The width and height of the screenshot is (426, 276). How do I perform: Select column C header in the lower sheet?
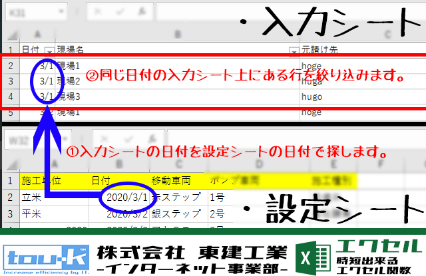click(x=176, y=164)
